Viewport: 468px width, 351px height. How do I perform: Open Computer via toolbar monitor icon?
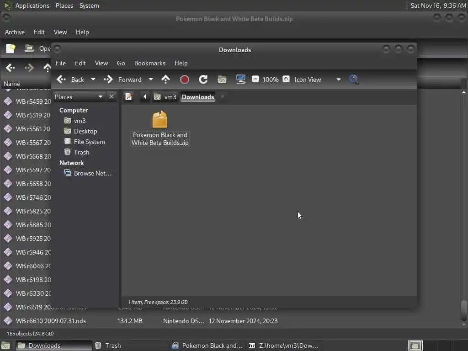pyautogui.click(x=240, y=80)
